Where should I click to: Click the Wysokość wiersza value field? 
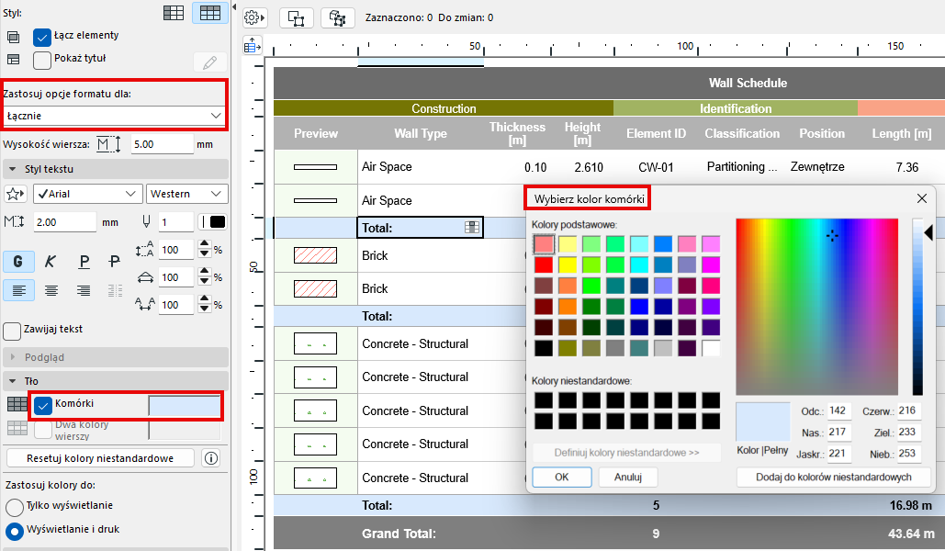click(160, 145)
